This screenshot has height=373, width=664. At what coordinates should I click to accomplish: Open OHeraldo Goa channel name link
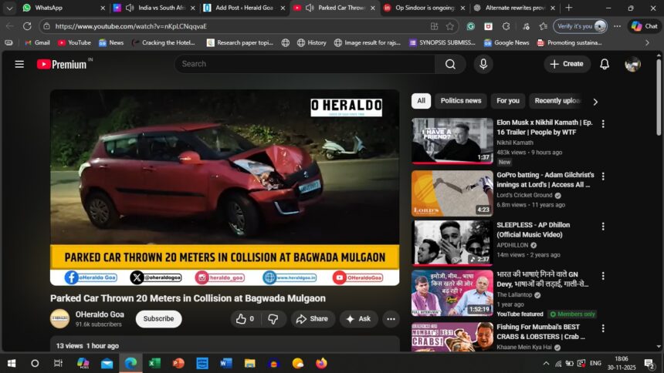(x=100, y=314)
